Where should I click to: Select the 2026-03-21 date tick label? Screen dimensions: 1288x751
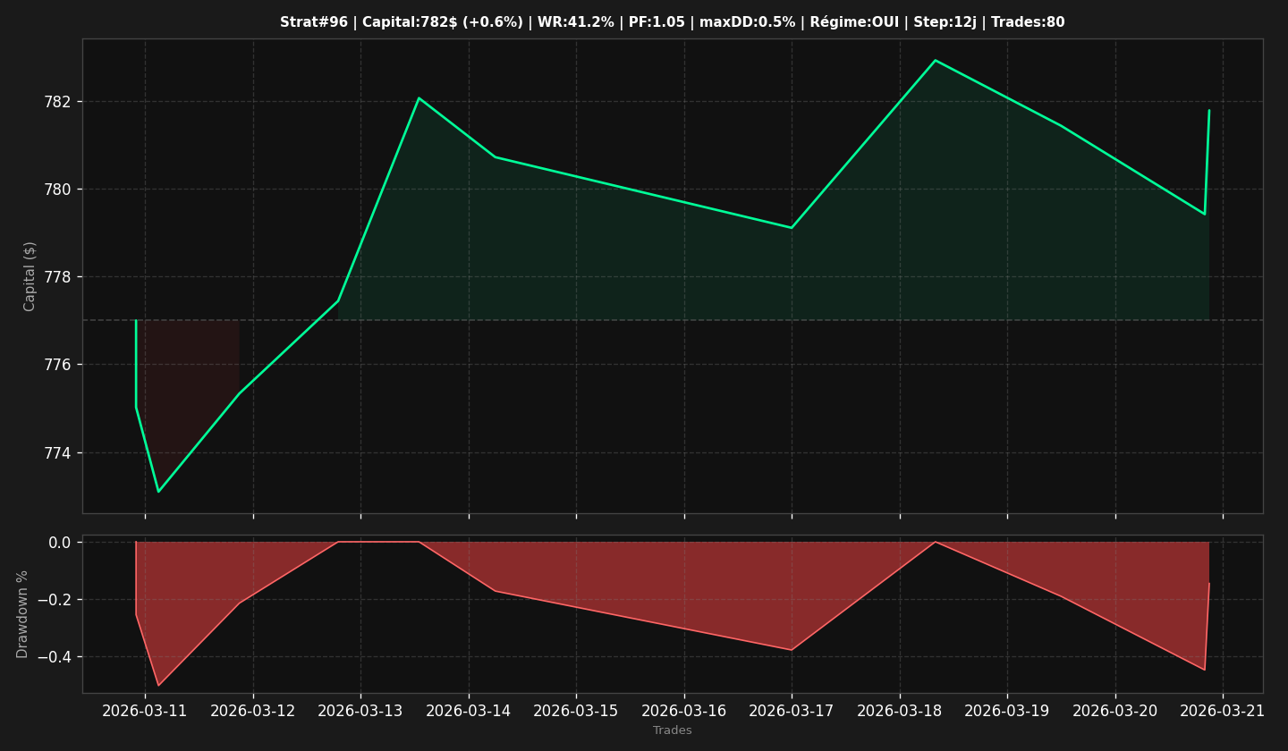click(x=1223, y=711)
